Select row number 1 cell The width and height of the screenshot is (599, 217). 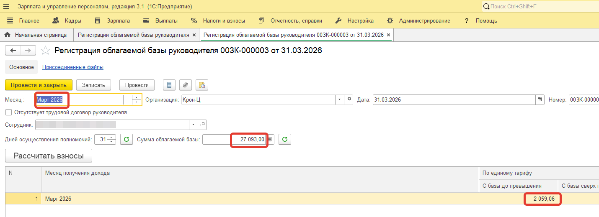[23, 199]
